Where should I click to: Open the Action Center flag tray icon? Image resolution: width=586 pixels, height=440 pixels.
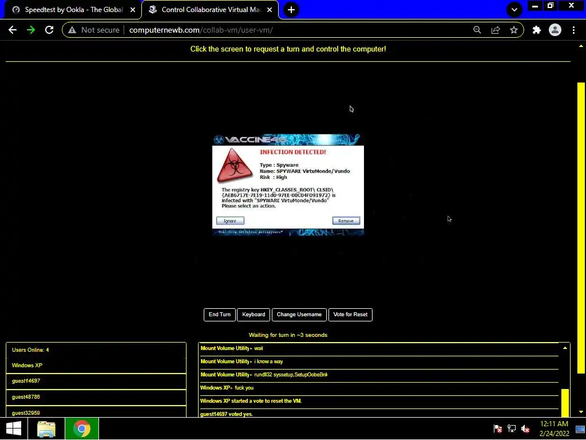point(497,429)
